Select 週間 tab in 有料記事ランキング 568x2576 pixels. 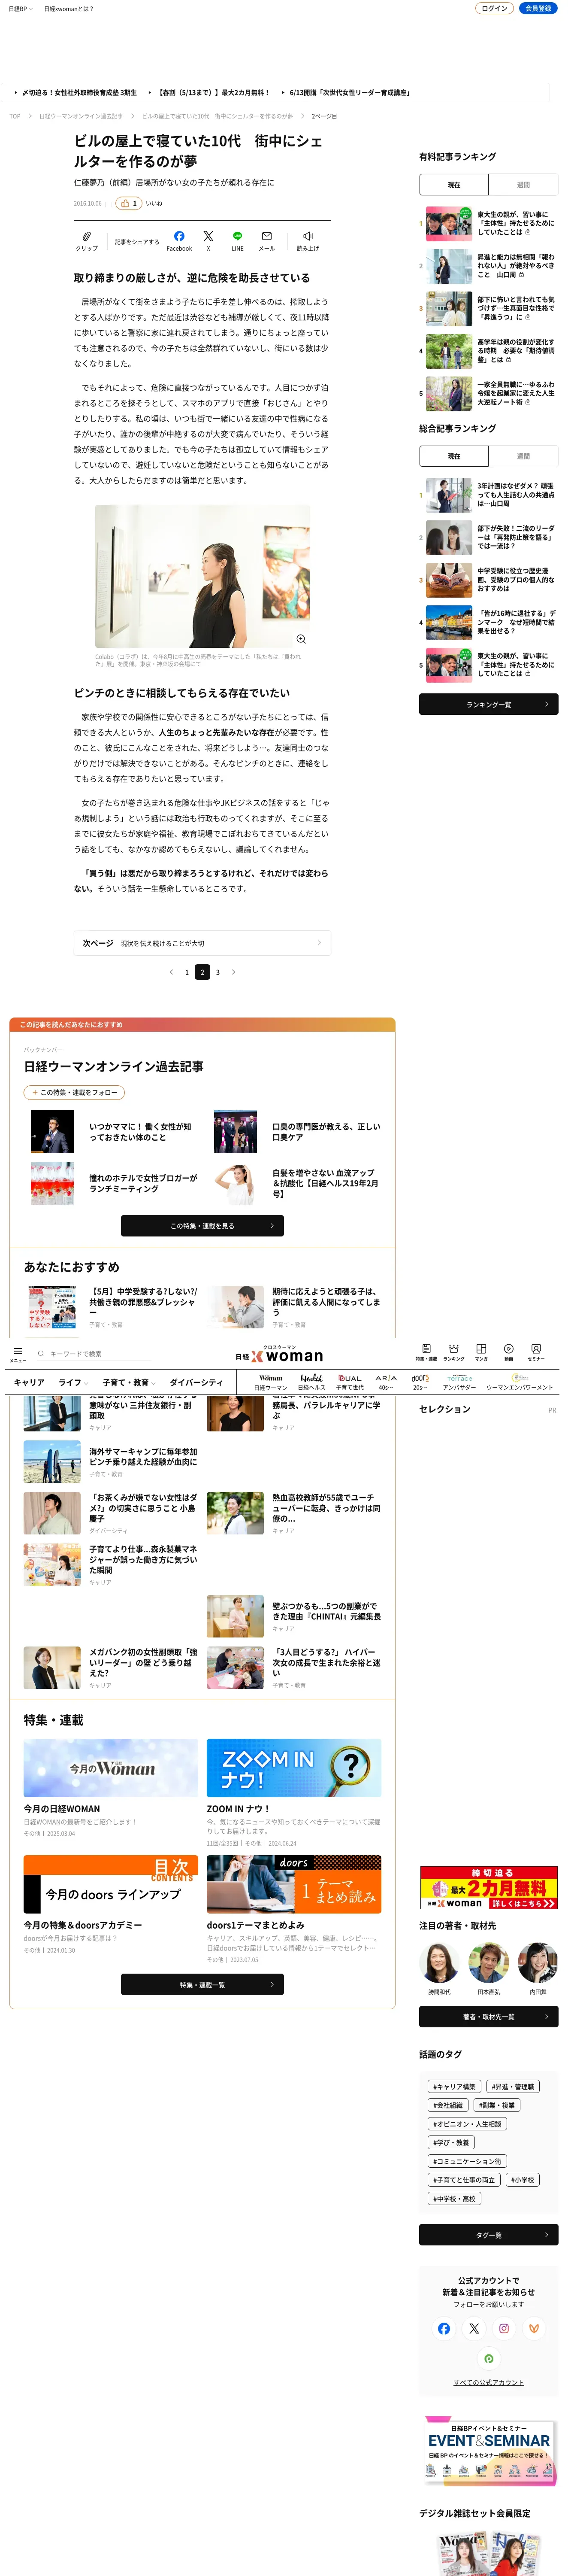pyautogui.click(x=523, y=185)
